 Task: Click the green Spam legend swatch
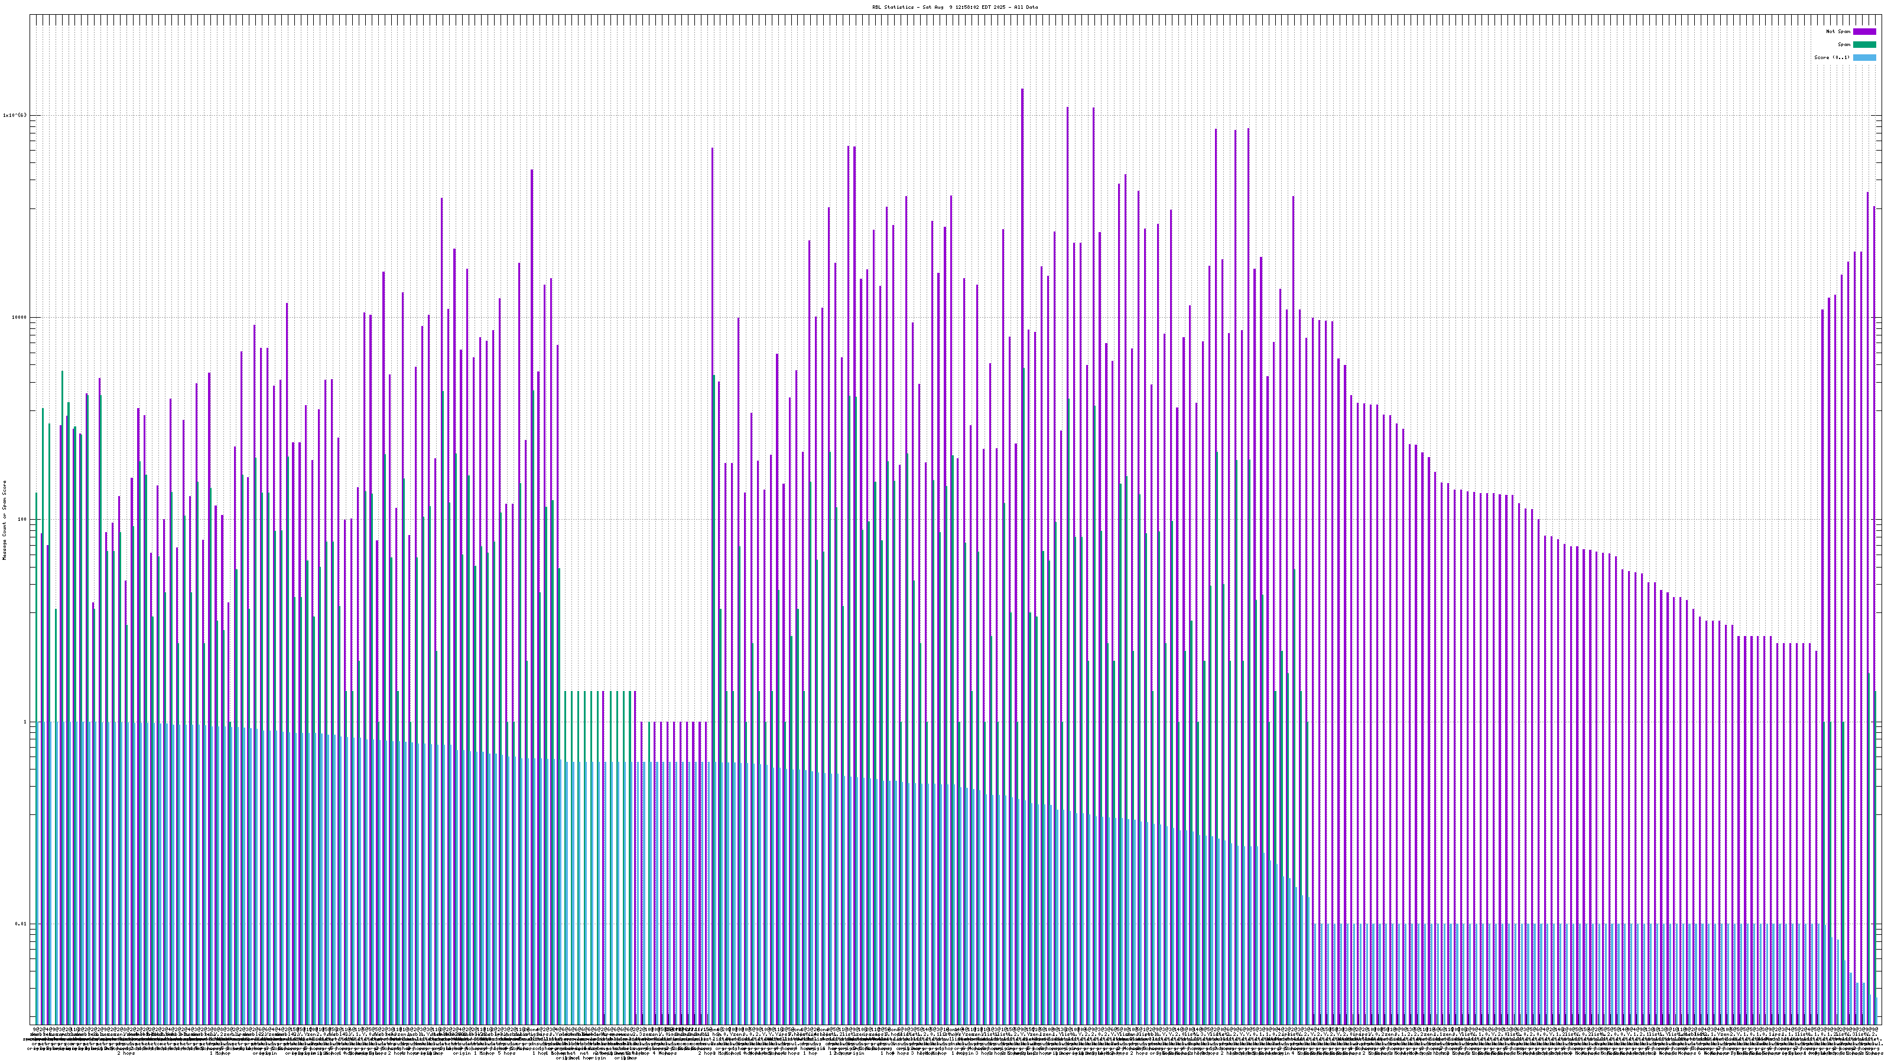pos(1864,45)
